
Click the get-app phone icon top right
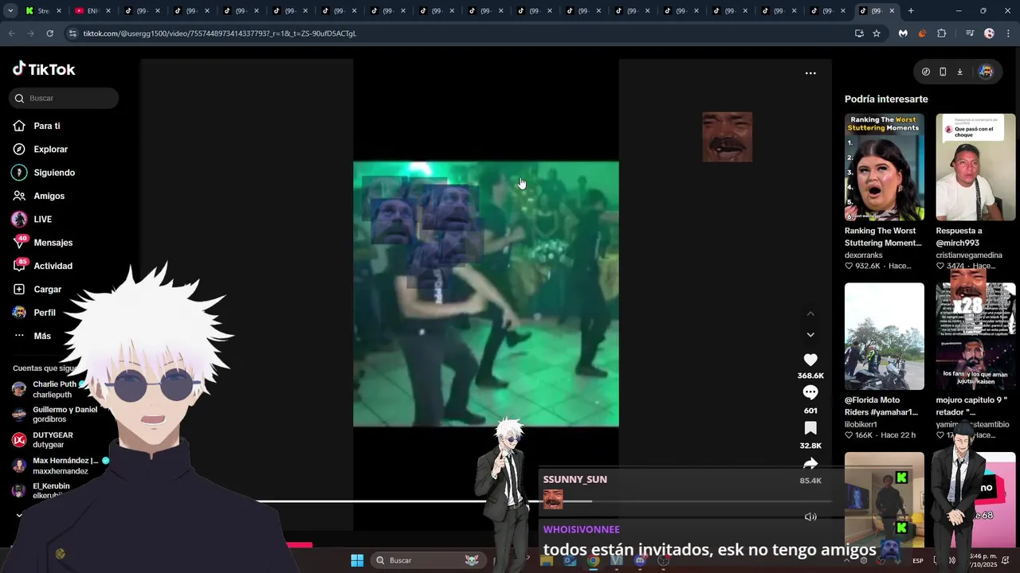(x=943, y=72)
